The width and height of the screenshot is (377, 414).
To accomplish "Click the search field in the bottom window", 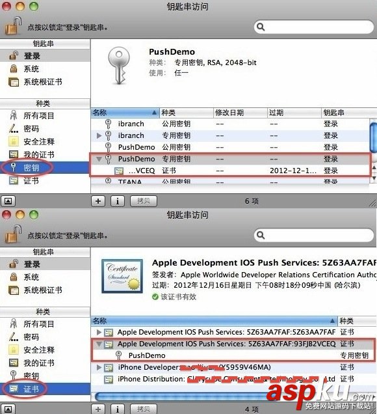I will (314, 235).
